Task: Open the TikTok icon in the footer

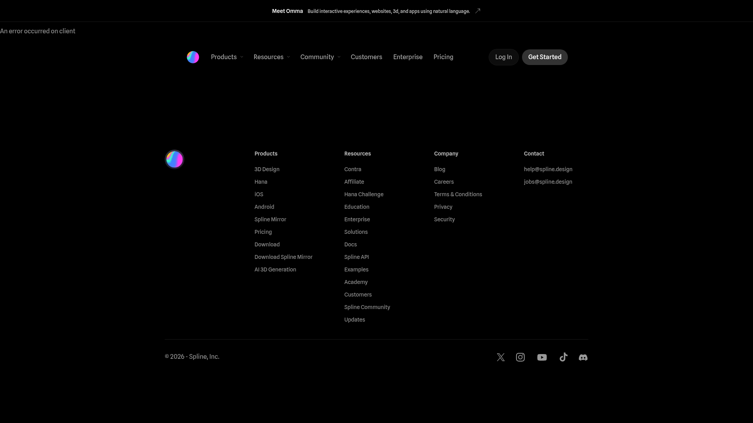Action: tap(563, 357)
